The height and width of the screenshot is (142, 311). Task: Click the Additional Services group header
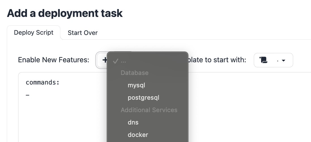[x=149, y=110]
